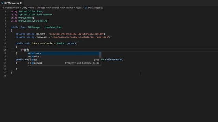Click keyword icon beside 'product' suggestion

click(x=30, y=57)
